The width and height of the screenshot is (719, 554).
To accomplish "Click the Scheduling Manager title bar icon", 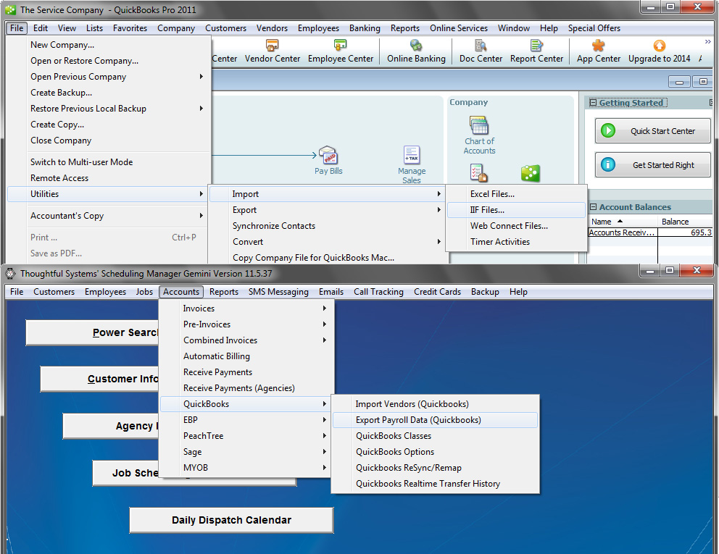I will pos(10,274).
